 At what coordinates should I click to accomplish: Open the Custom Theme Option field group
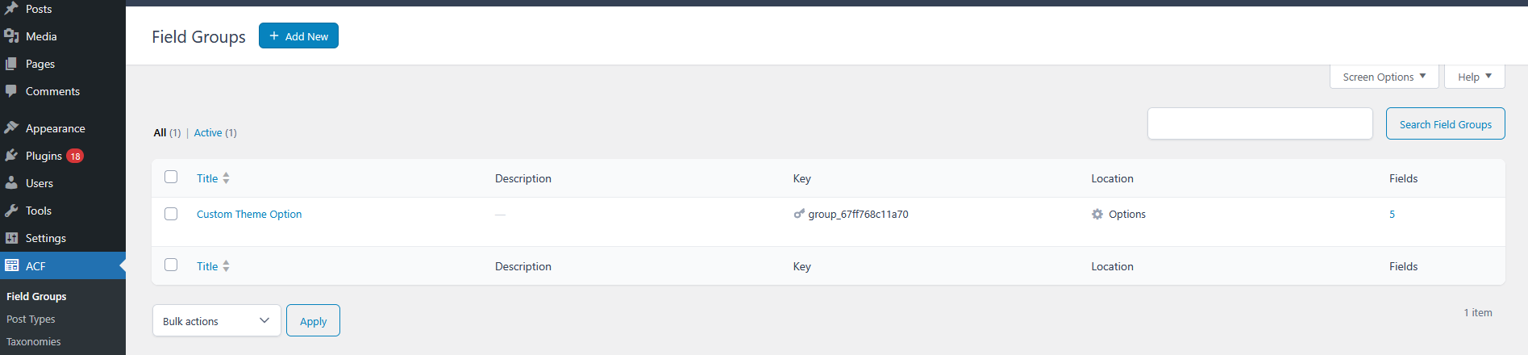[x=249, y=214]
